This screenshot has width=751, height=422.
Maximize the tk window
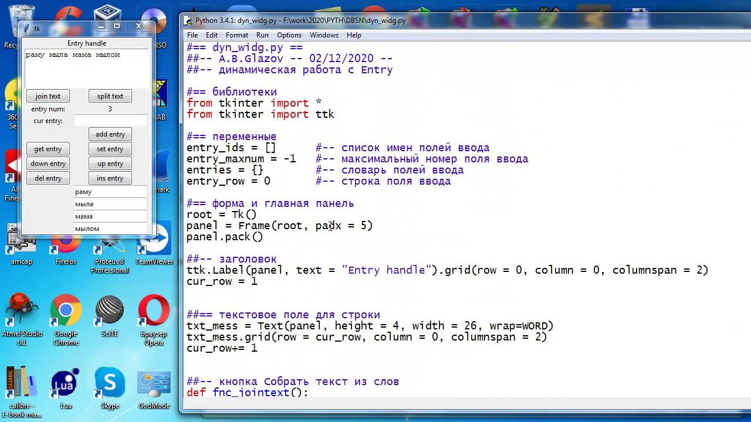pos(117,26)
